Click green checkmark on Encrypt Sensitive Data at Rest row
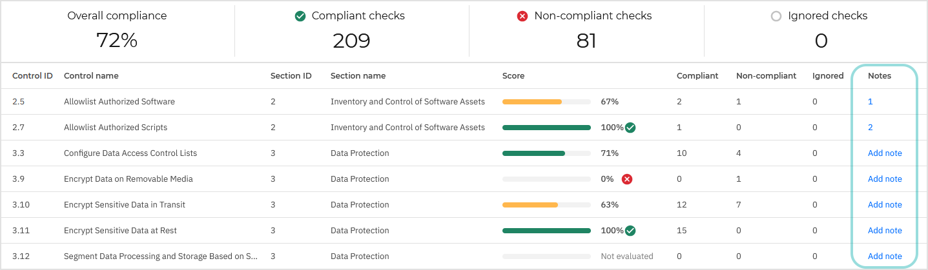 pyautogui.click(x=630, y=231)
